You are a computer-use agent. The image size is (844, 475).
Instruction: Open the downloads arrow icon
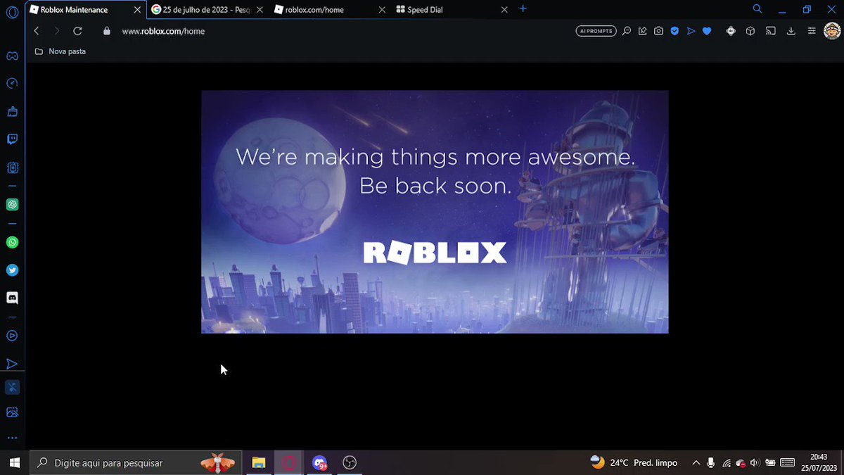coord(791,31)
